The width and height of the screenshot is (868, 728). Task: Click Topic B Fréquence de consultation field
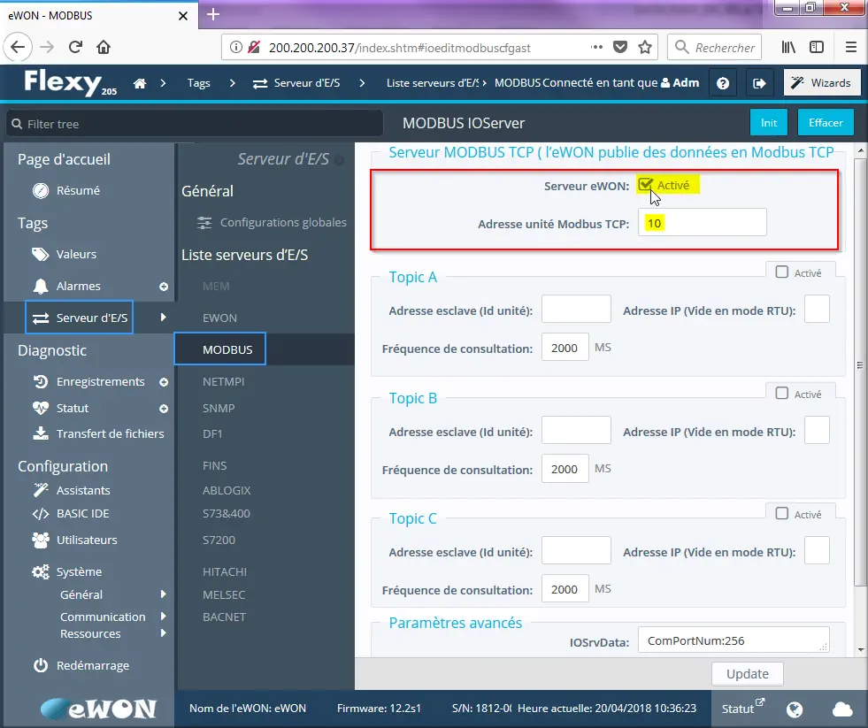(x=565, y=468)
